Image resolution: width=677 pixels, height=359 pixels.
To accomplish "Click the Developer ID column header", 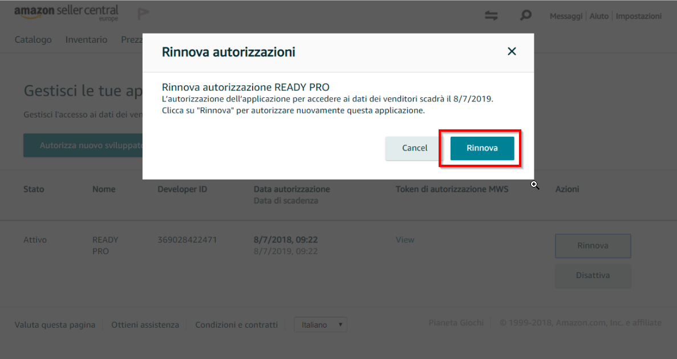I will click(x=182, y=189).
